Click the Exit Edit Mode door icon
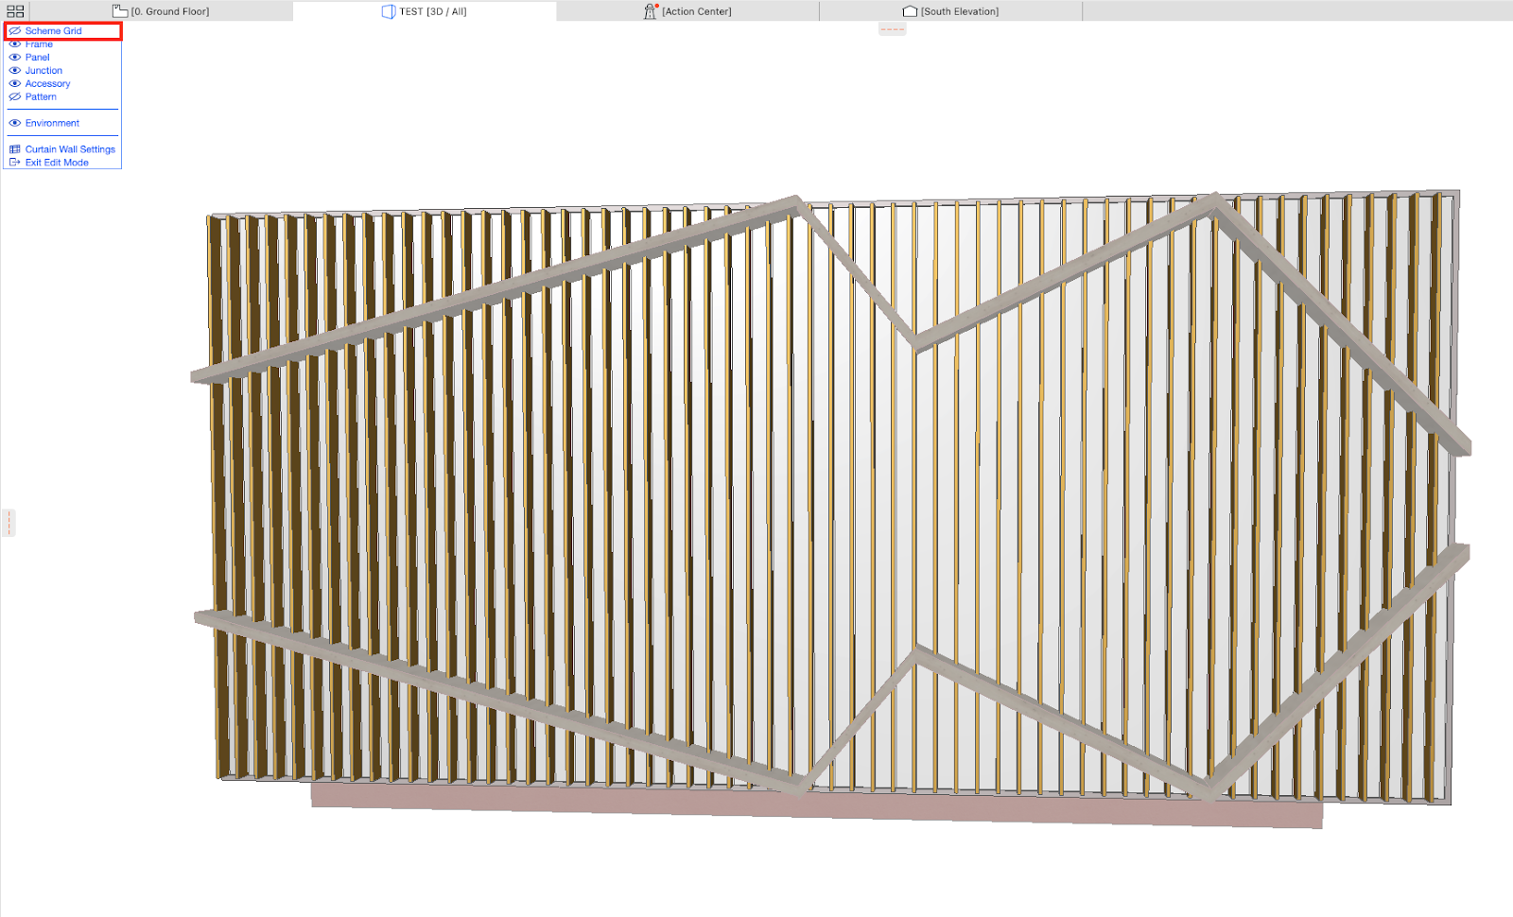The width and height of the screenshot is (1513, 917). tap(13, 162)
